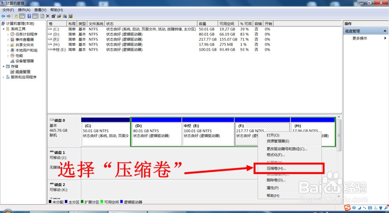Select the (C:) 50.01 GB partition block
The image size is (389, 213).
[106, 134]
